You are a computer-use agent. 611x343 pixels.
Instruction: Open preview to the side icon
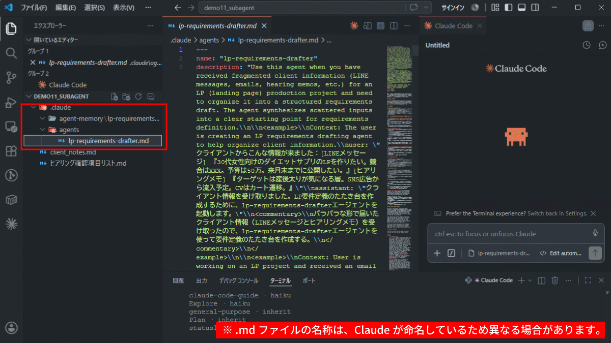click(367, 26)
